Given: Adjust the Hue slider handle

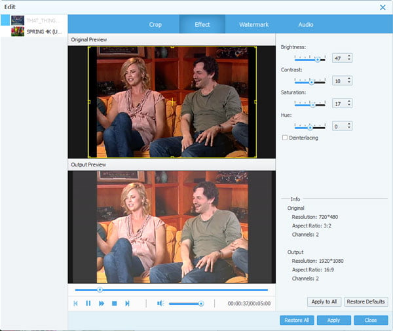Looking at the screenshot, I should (x=310, y=128).
